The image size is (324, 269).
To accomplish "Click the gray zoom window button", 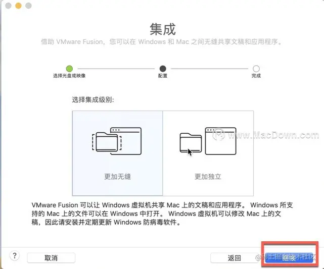I will coord(28,6).
